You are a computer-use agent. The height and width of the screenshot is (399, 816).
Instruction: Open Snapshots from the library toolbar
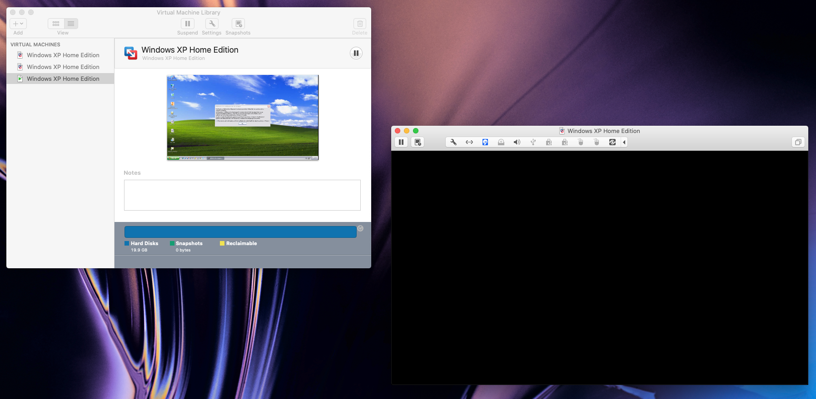(x=238, y=24)
